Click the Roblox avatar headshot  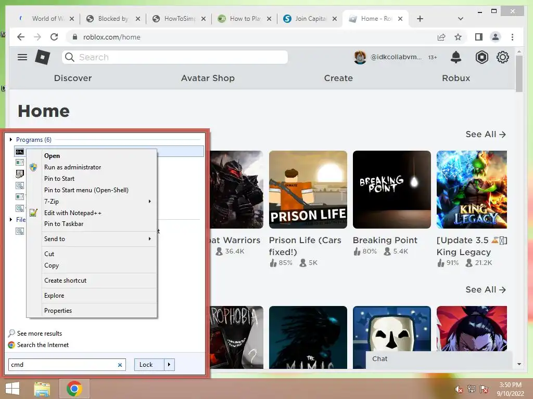[x=360, y=57]
